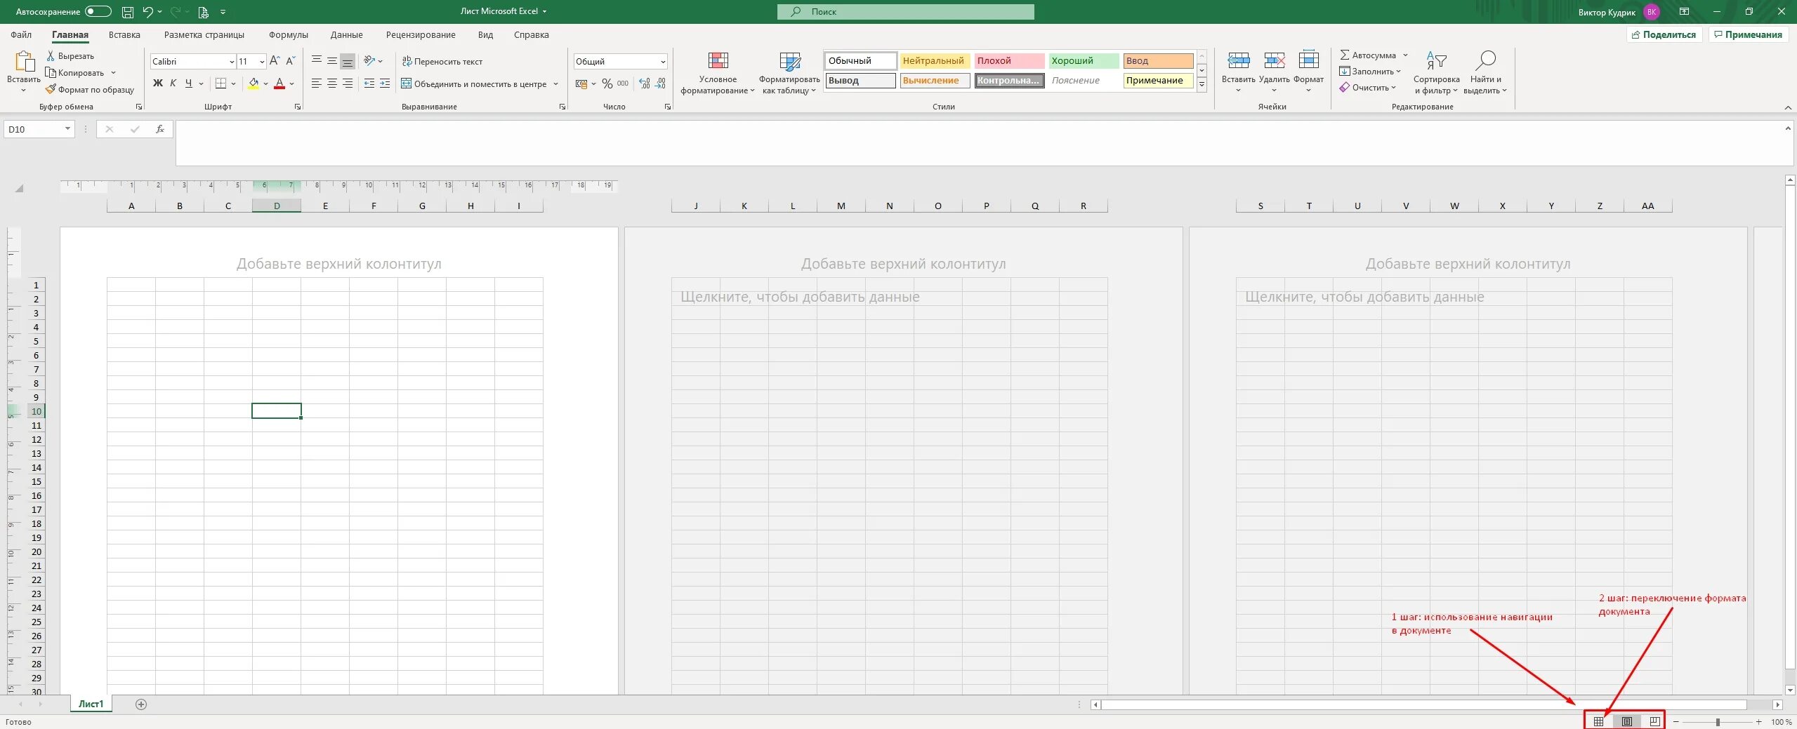Apply the red font color

pyautogui.click(x=279, y=83)
